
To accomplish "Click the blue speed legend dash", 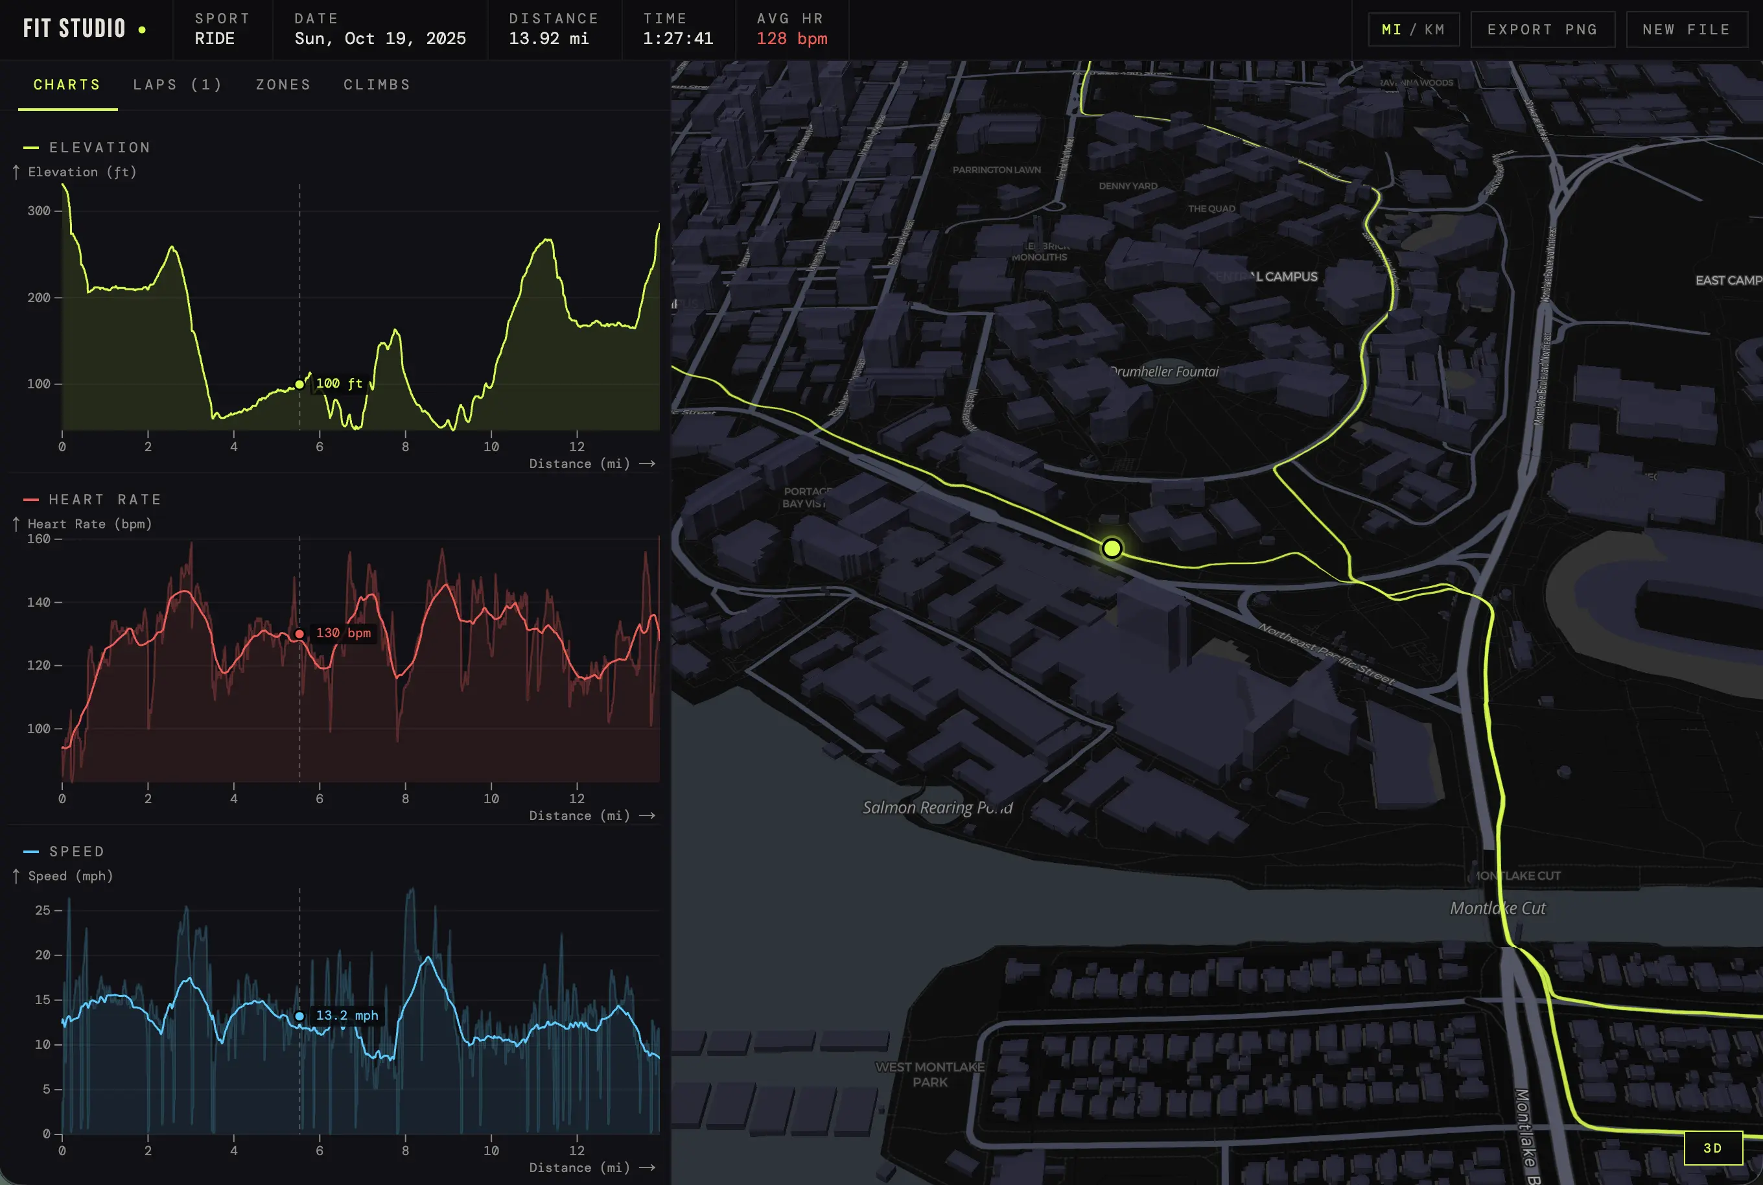I will 31,852.
